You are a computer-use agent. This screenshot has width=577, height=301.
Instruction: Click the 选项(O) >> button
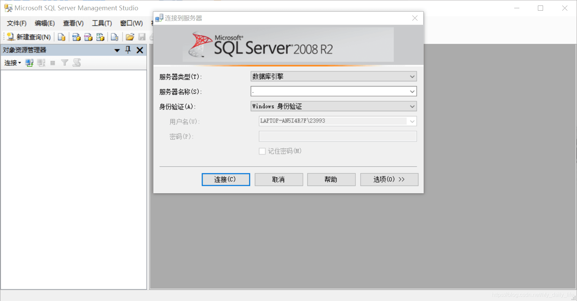click(389, 180)
